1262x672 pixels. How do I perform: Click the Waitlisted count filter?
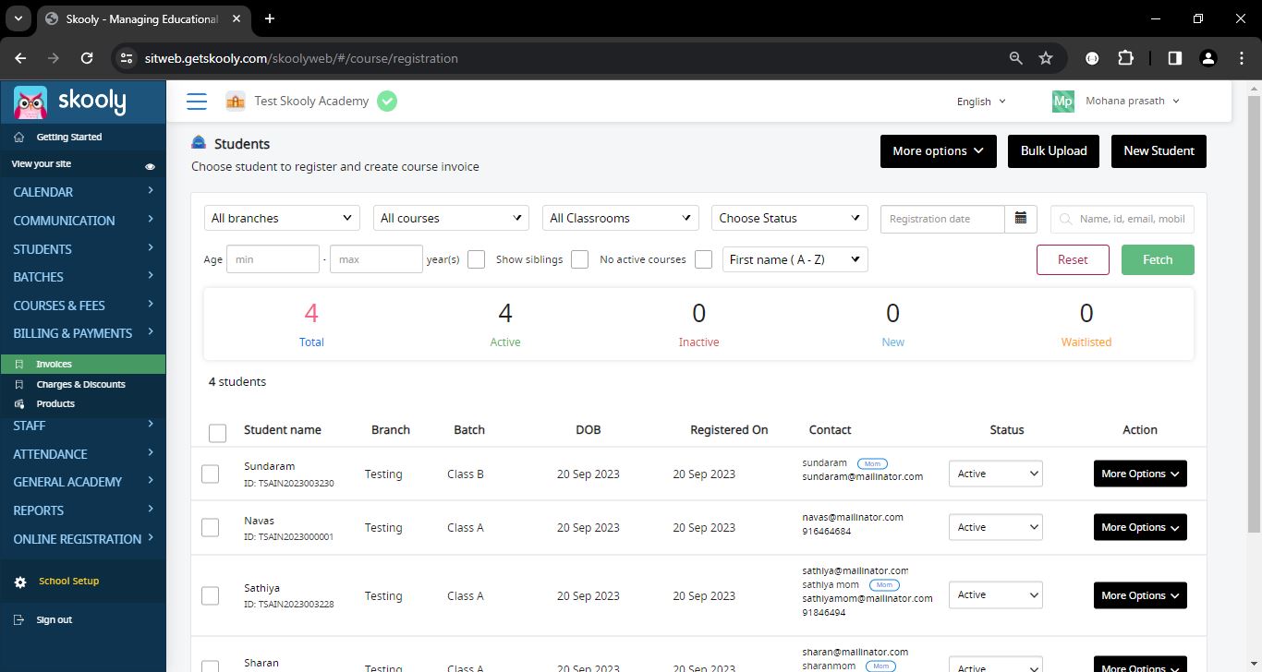[x=1086, y=324]
